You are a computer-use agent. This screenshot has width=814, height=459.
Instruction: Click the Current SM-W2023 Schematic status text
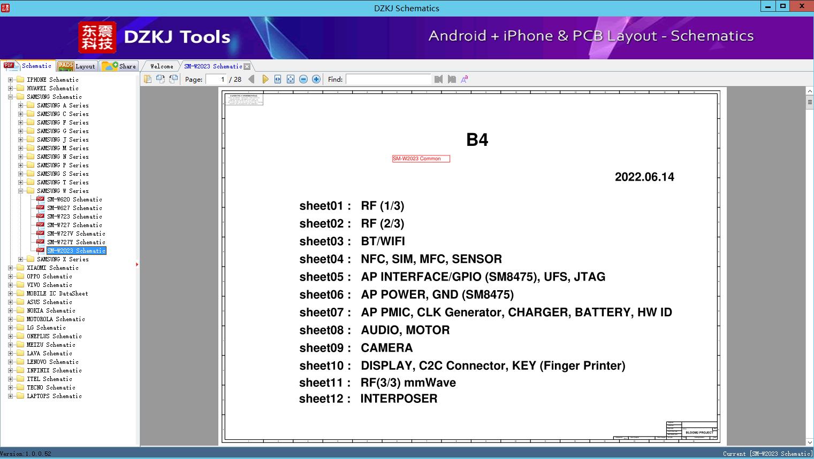tap(767, 454)
